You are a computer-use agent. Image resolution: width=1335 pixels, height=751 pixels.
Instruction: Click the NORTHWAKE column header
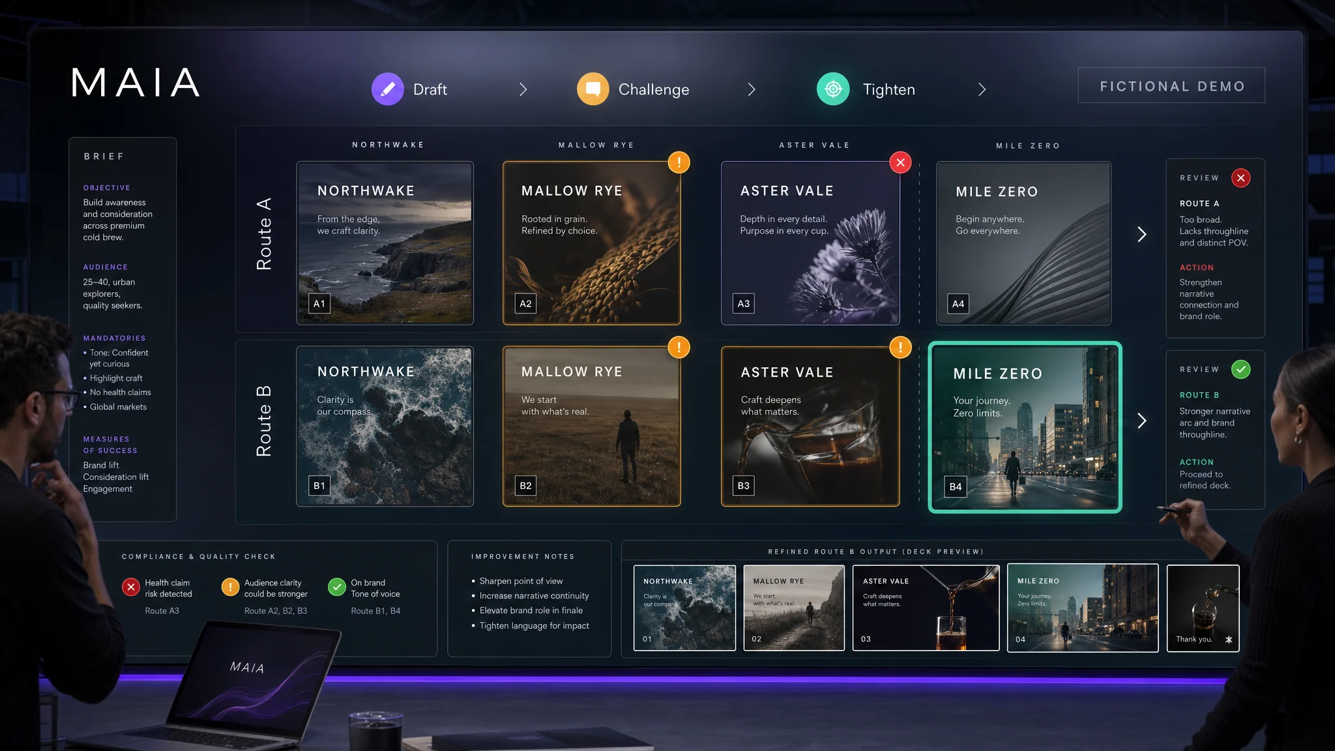click(x=389, y=145)
